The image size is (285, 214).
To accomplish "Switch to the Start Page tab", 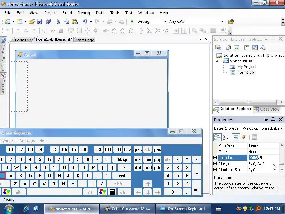I will pos(85,40).
